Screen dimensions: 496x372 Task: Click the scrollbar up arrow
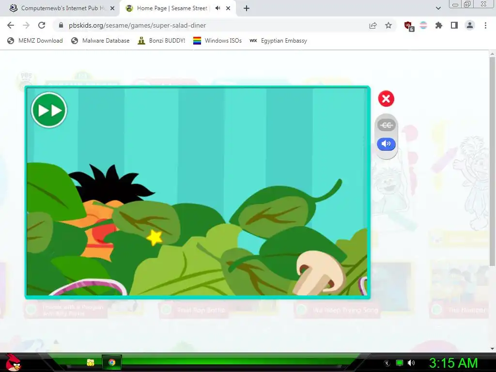click(492, 54)
